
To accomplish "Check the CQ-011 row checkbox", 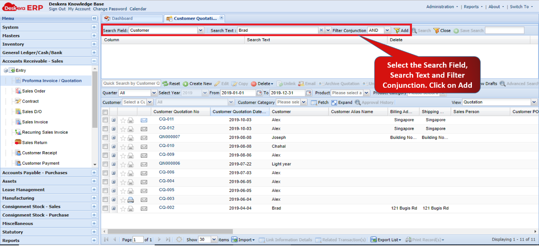I will [105, 120].
